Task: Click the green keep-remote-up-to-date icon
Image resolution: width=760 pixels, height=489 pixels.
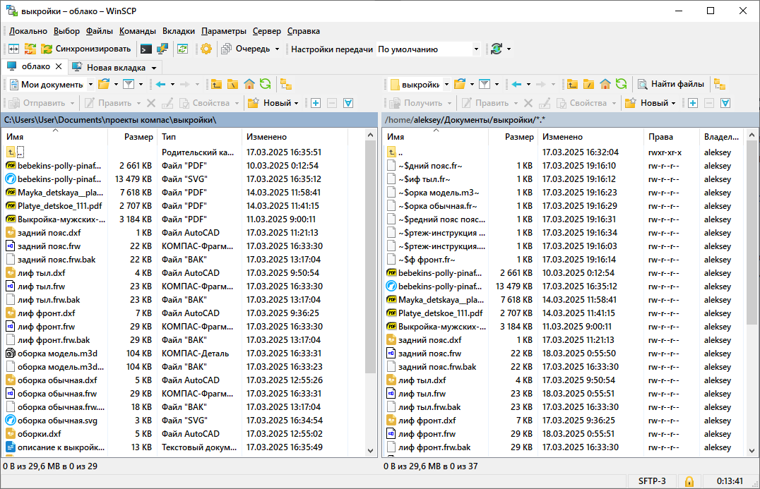Action: pos(183,49)
